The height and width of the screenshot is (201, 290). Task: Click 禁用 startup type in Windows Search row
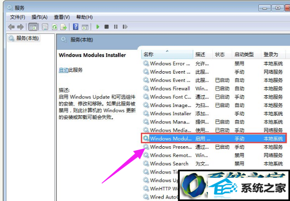pyautogui.click(x=239, y=164)
